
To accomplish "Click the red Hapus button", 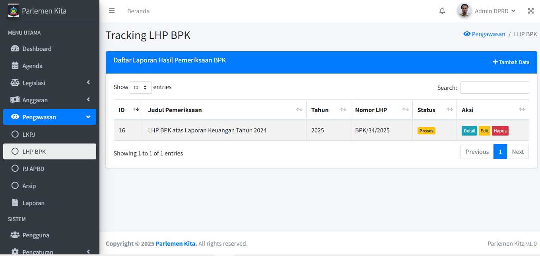I will [x=500, y=131].
